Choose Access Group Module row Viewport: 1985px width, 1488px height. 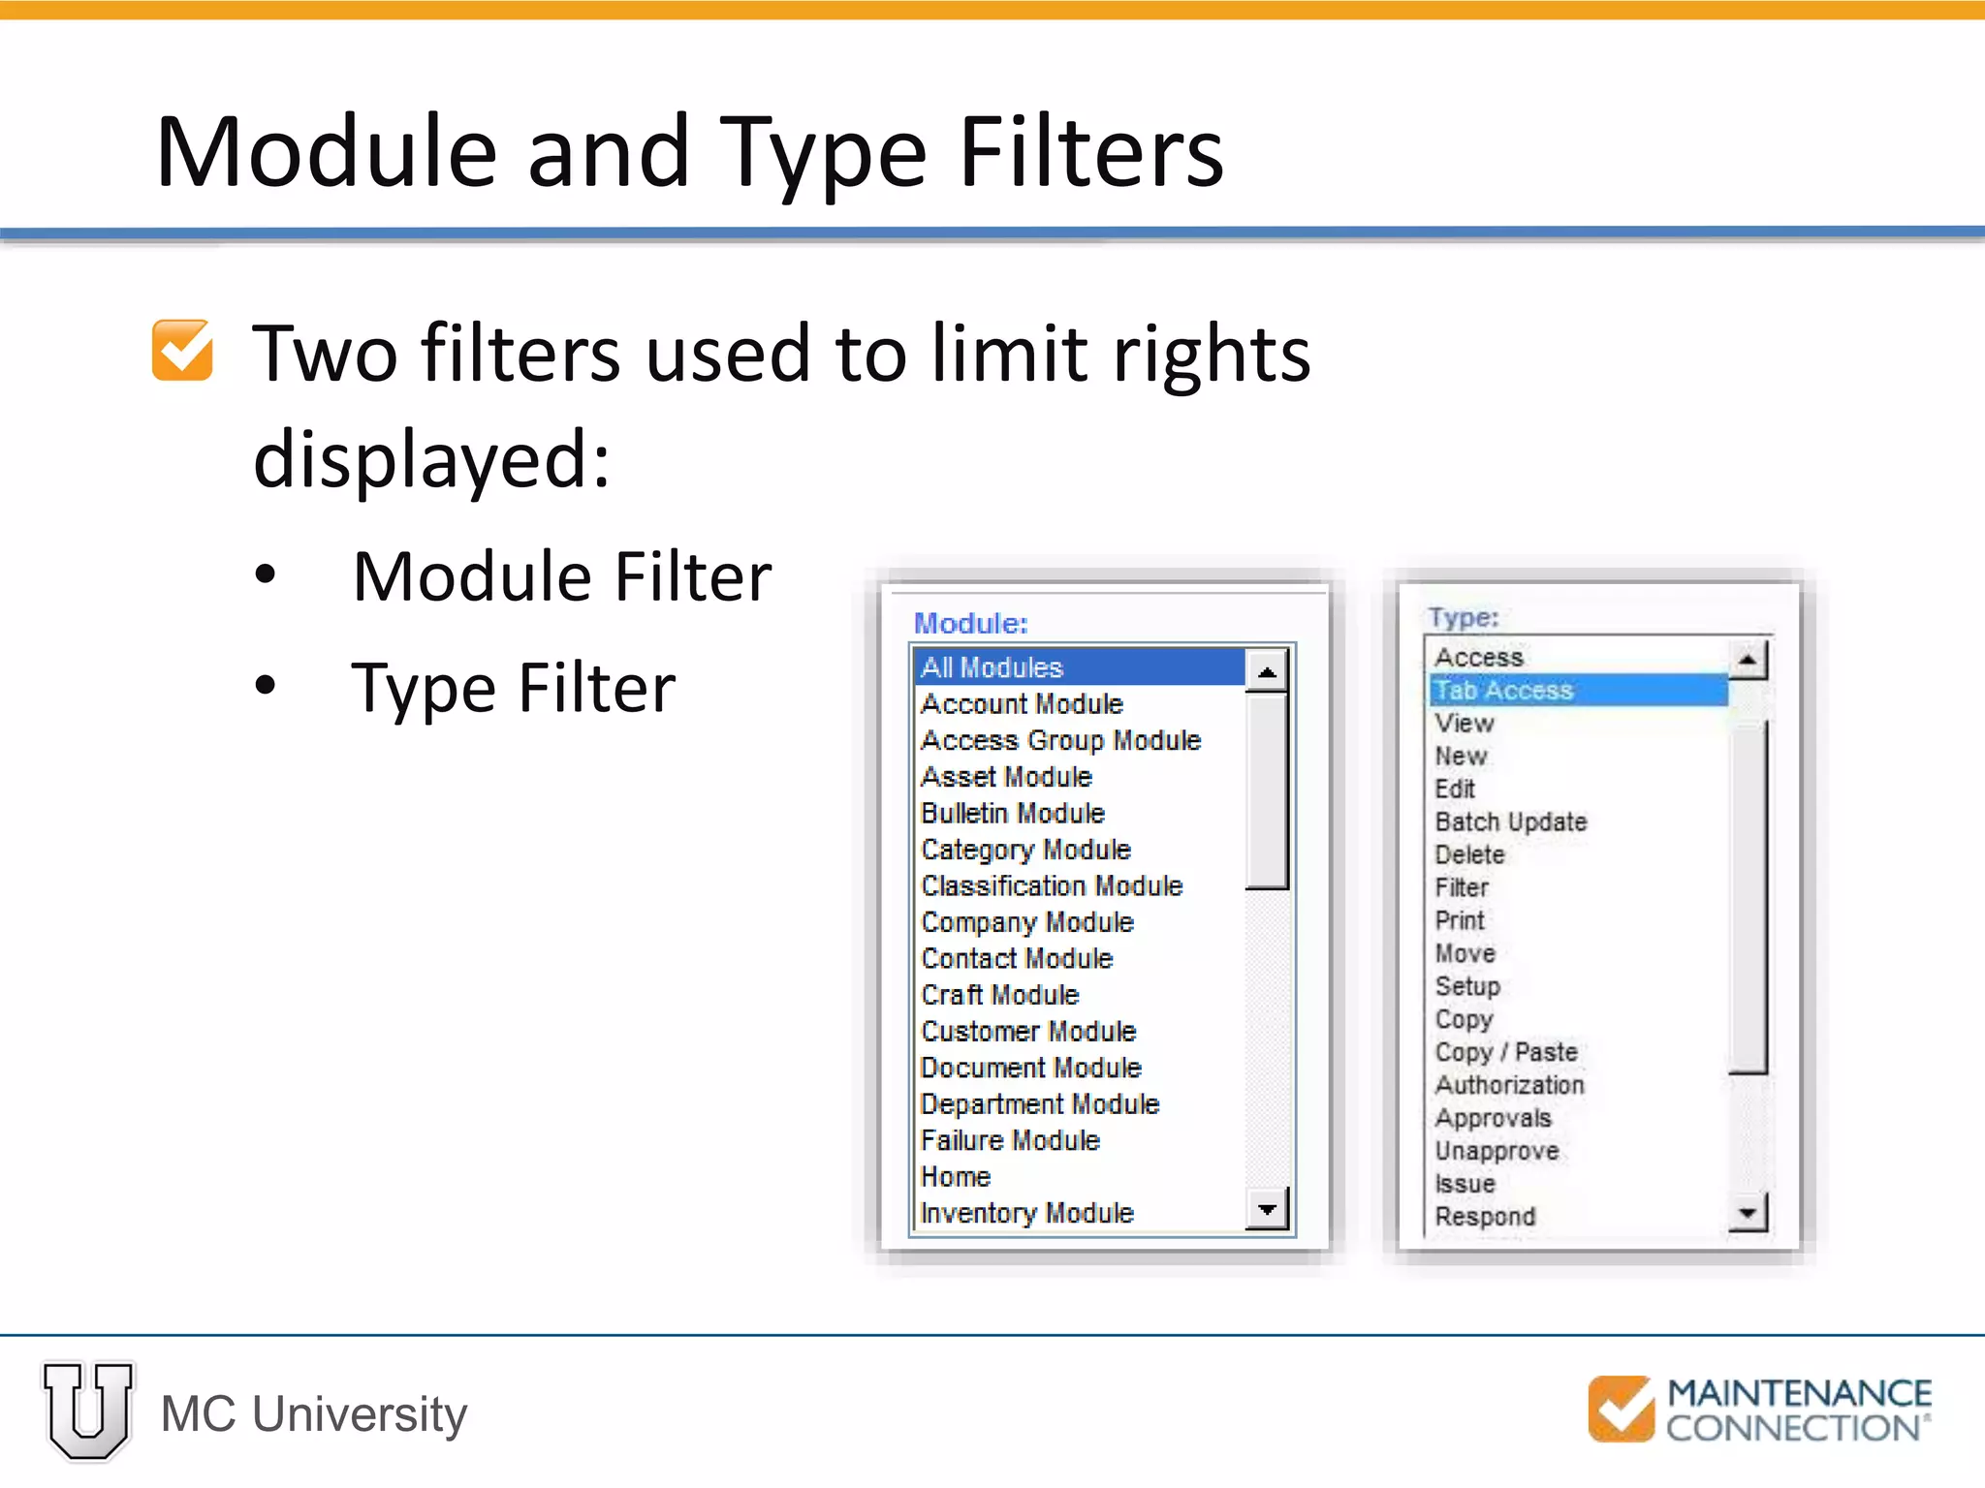[1079, 741]
